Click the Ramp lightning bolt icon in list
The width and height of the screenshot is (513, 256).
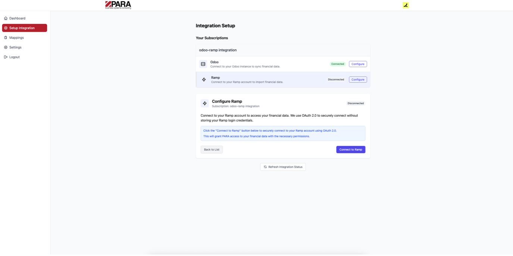click(204, 80)
